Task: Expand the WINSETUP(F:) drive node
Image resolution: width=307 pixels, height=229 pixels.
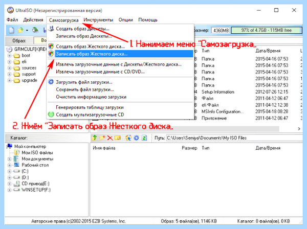Action: point(9,190)
